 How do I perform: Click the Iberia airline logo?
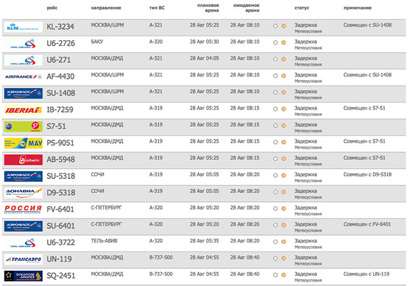23,110
